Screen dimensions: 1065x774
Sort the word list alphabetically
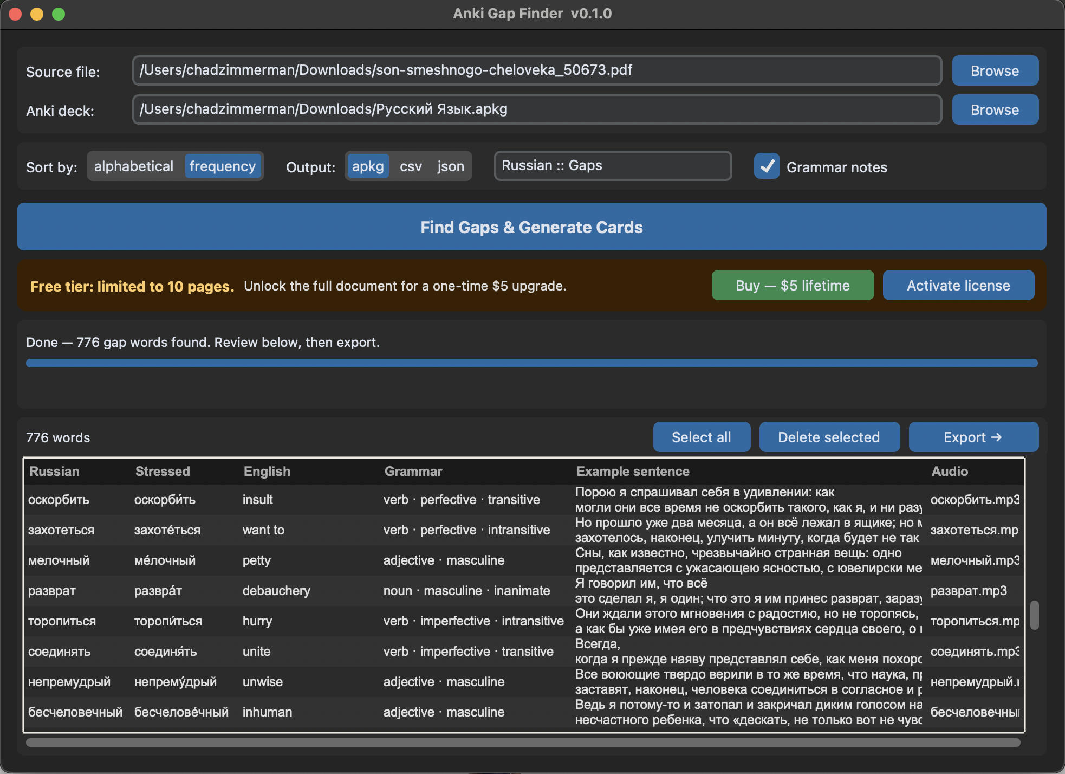click(133, 166)
